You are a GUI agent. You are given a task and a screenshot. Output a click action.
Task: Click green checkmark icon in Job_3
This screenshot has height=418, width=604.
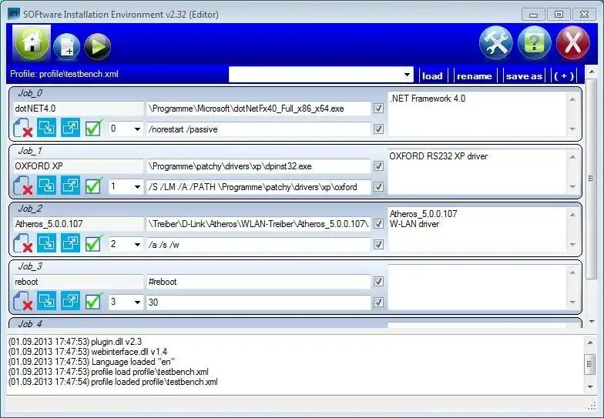tap(94, 301)
